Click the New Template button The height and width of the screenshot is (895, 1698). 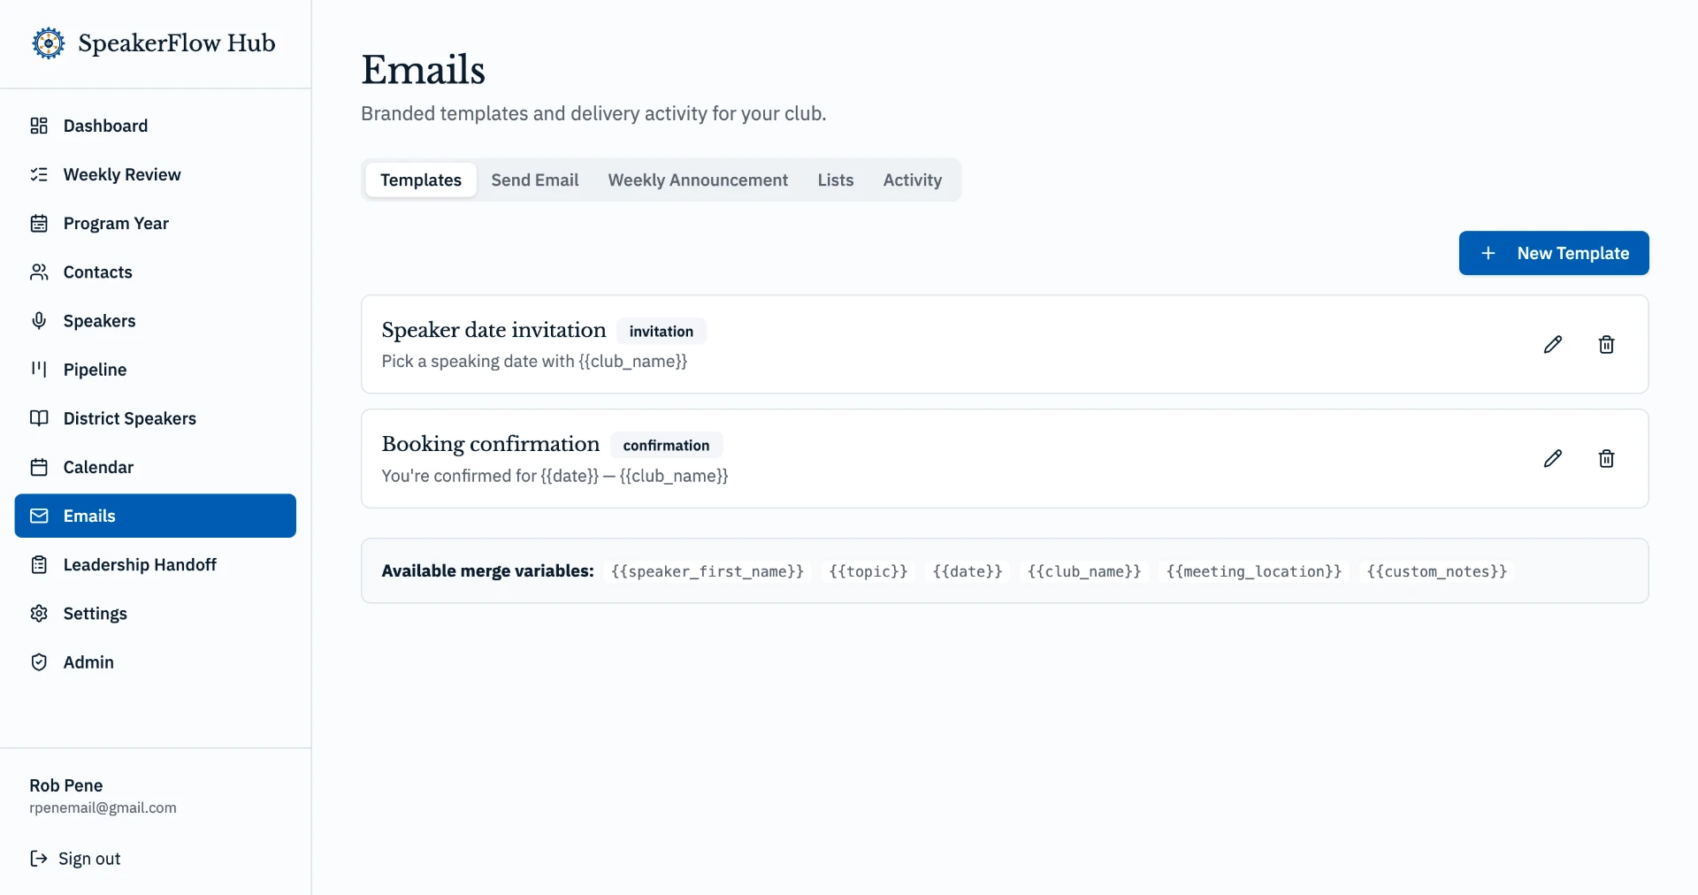[x=1554, y=253]
